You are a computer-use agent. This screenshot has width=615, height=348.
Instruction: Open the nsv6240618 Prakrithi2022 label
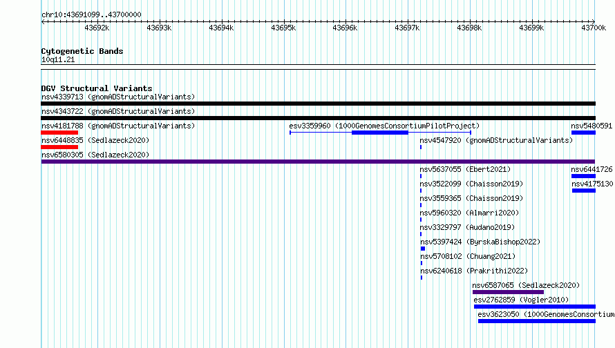pos(474,271)
